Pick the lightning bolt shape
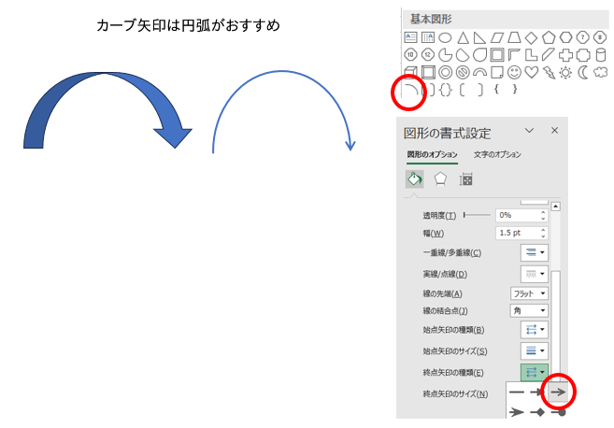 pyautogui.click(x=549, y=73)
